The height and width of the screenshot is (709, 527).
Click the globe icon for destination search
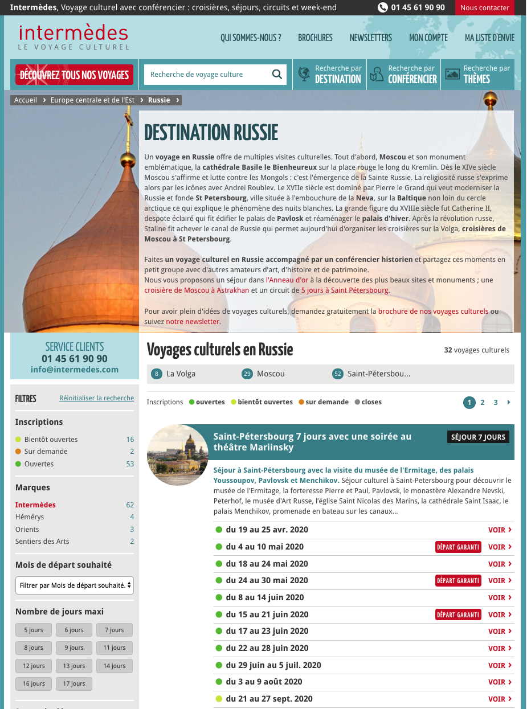[x=304, y=75]
